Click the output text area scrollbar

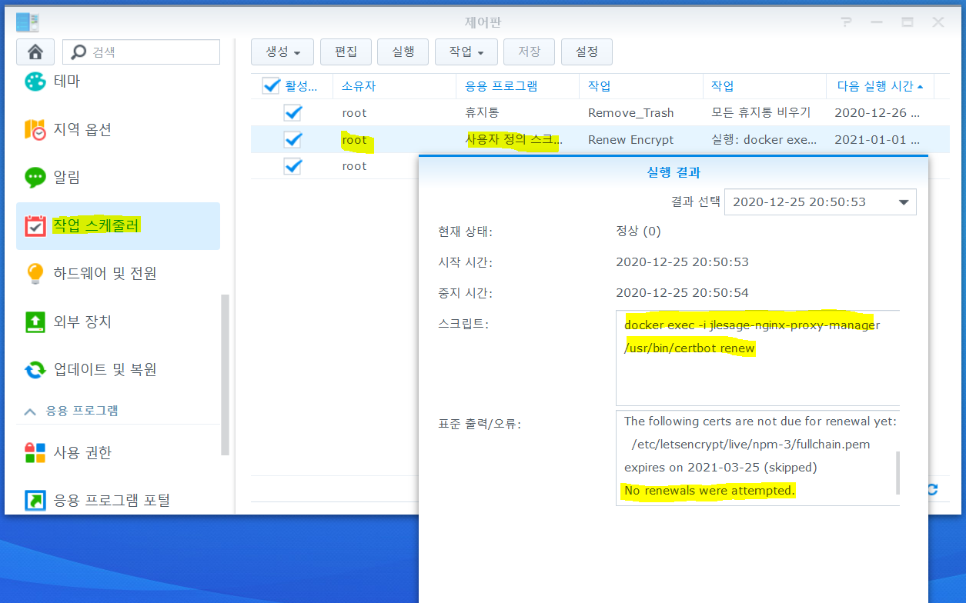click(x=897, y=472)
